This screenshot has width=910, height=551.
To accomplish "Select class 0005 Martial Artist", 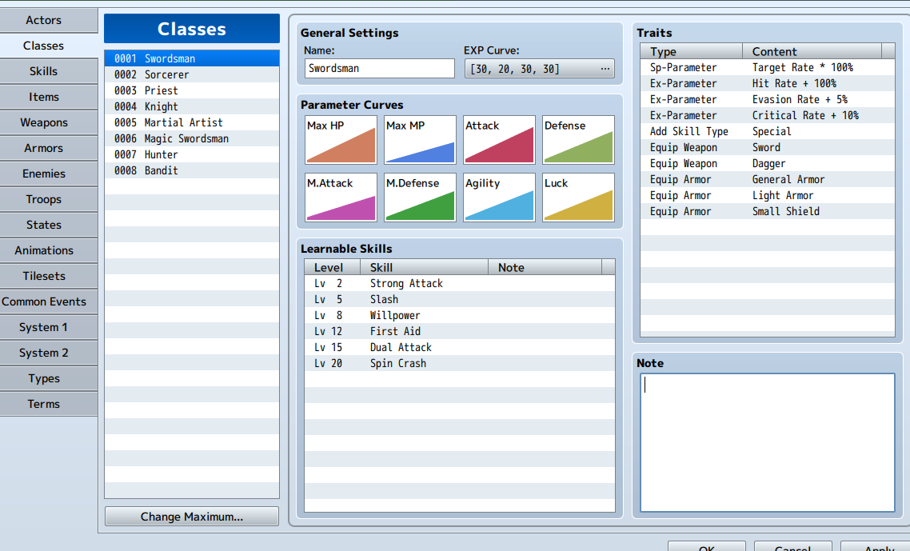I will tap(192, 122).
